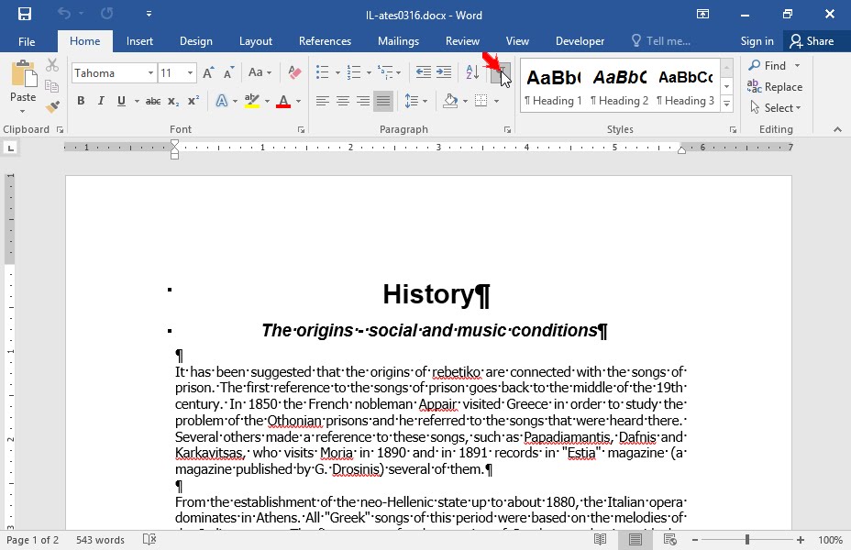Undo the last action
851x550 pixels.
pyautogui.click(x=64, y=14)
